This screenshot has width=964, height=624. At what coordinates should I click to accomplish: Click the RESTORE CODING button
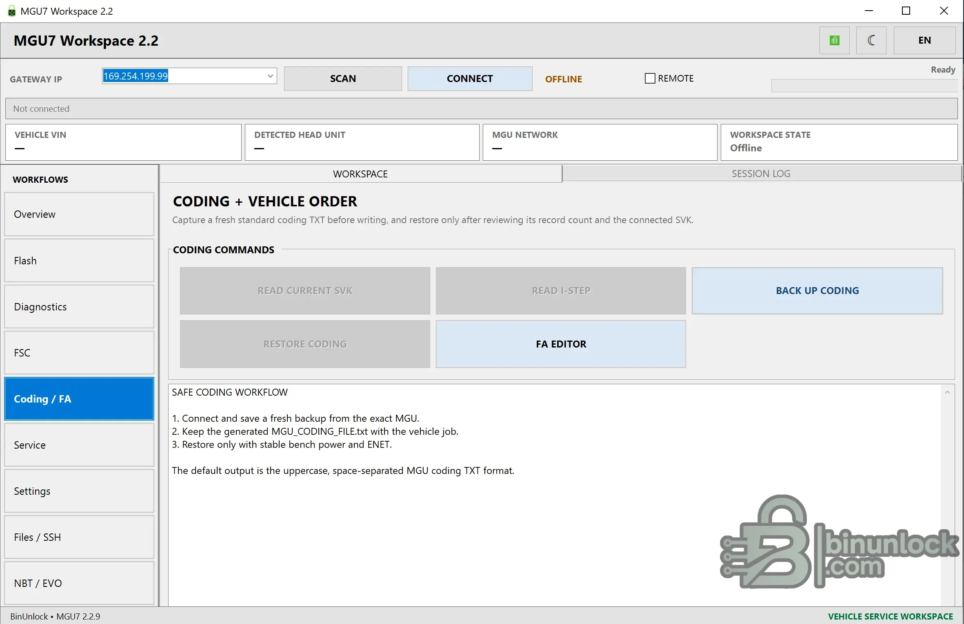(x=305, y=344)
